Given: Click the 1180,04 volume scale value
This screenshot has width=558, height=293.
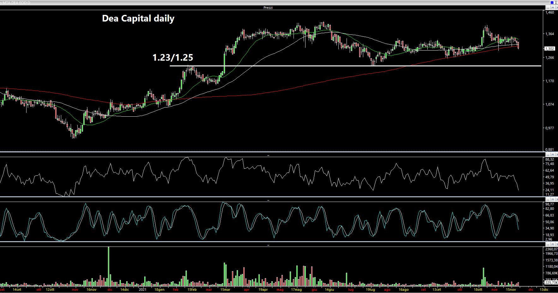Looking at the screenshot, I should 552,266.
